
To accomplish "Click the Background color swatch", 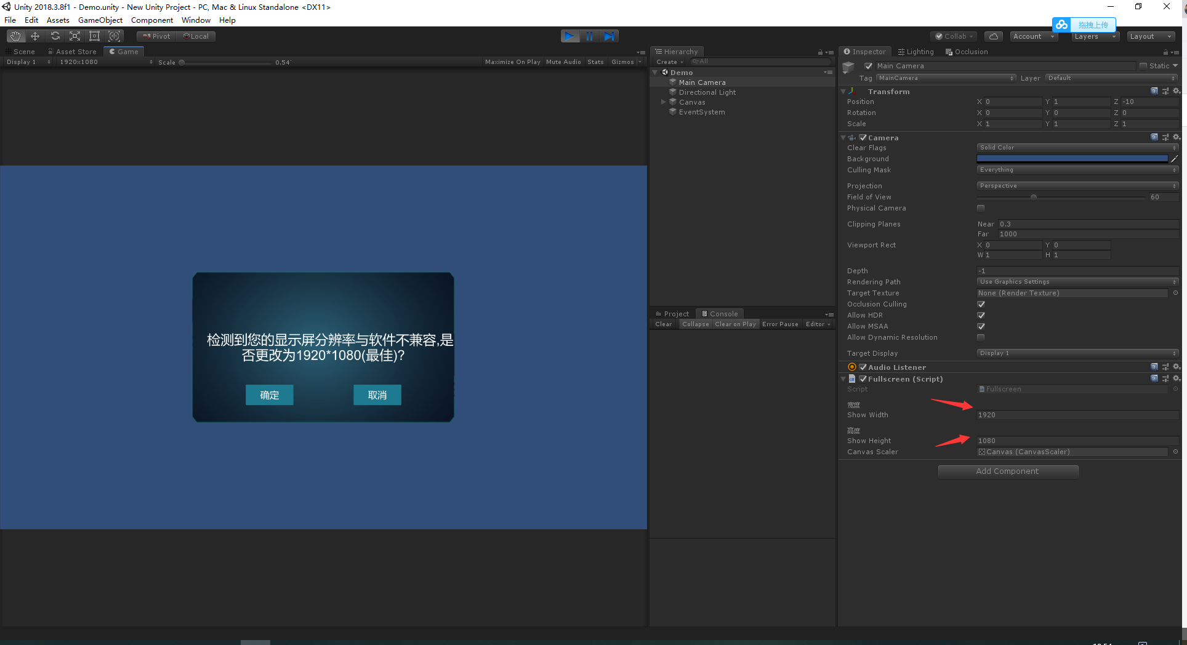I will point(1072,158).
